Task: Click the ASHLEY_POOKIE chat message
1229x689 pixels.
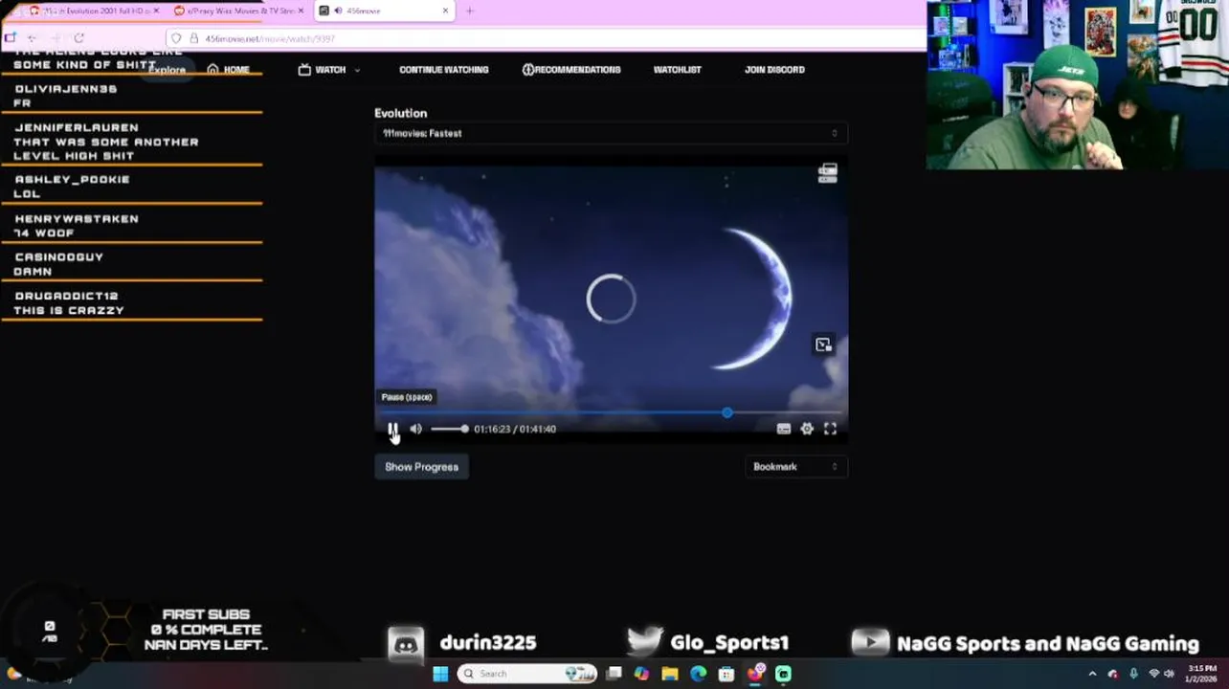Action: point(132,186)
